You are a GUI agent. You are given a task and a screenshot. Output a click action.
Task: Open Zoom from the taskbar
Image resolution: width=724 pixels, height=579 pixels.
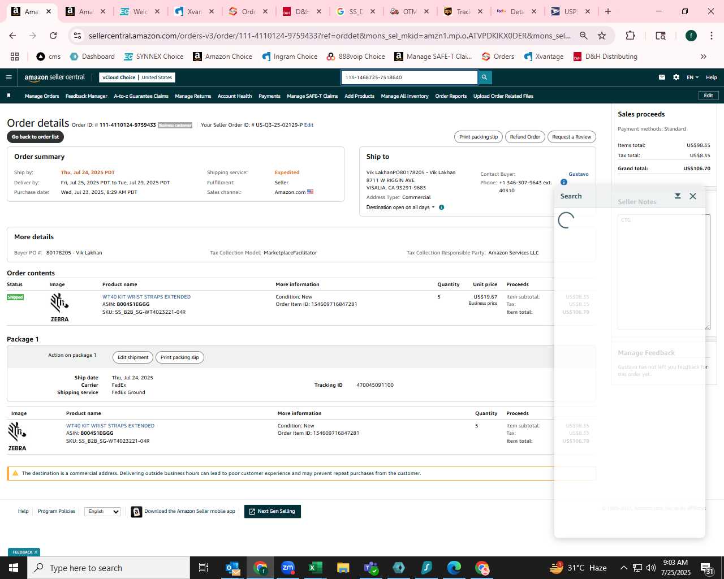coord(288,568)
